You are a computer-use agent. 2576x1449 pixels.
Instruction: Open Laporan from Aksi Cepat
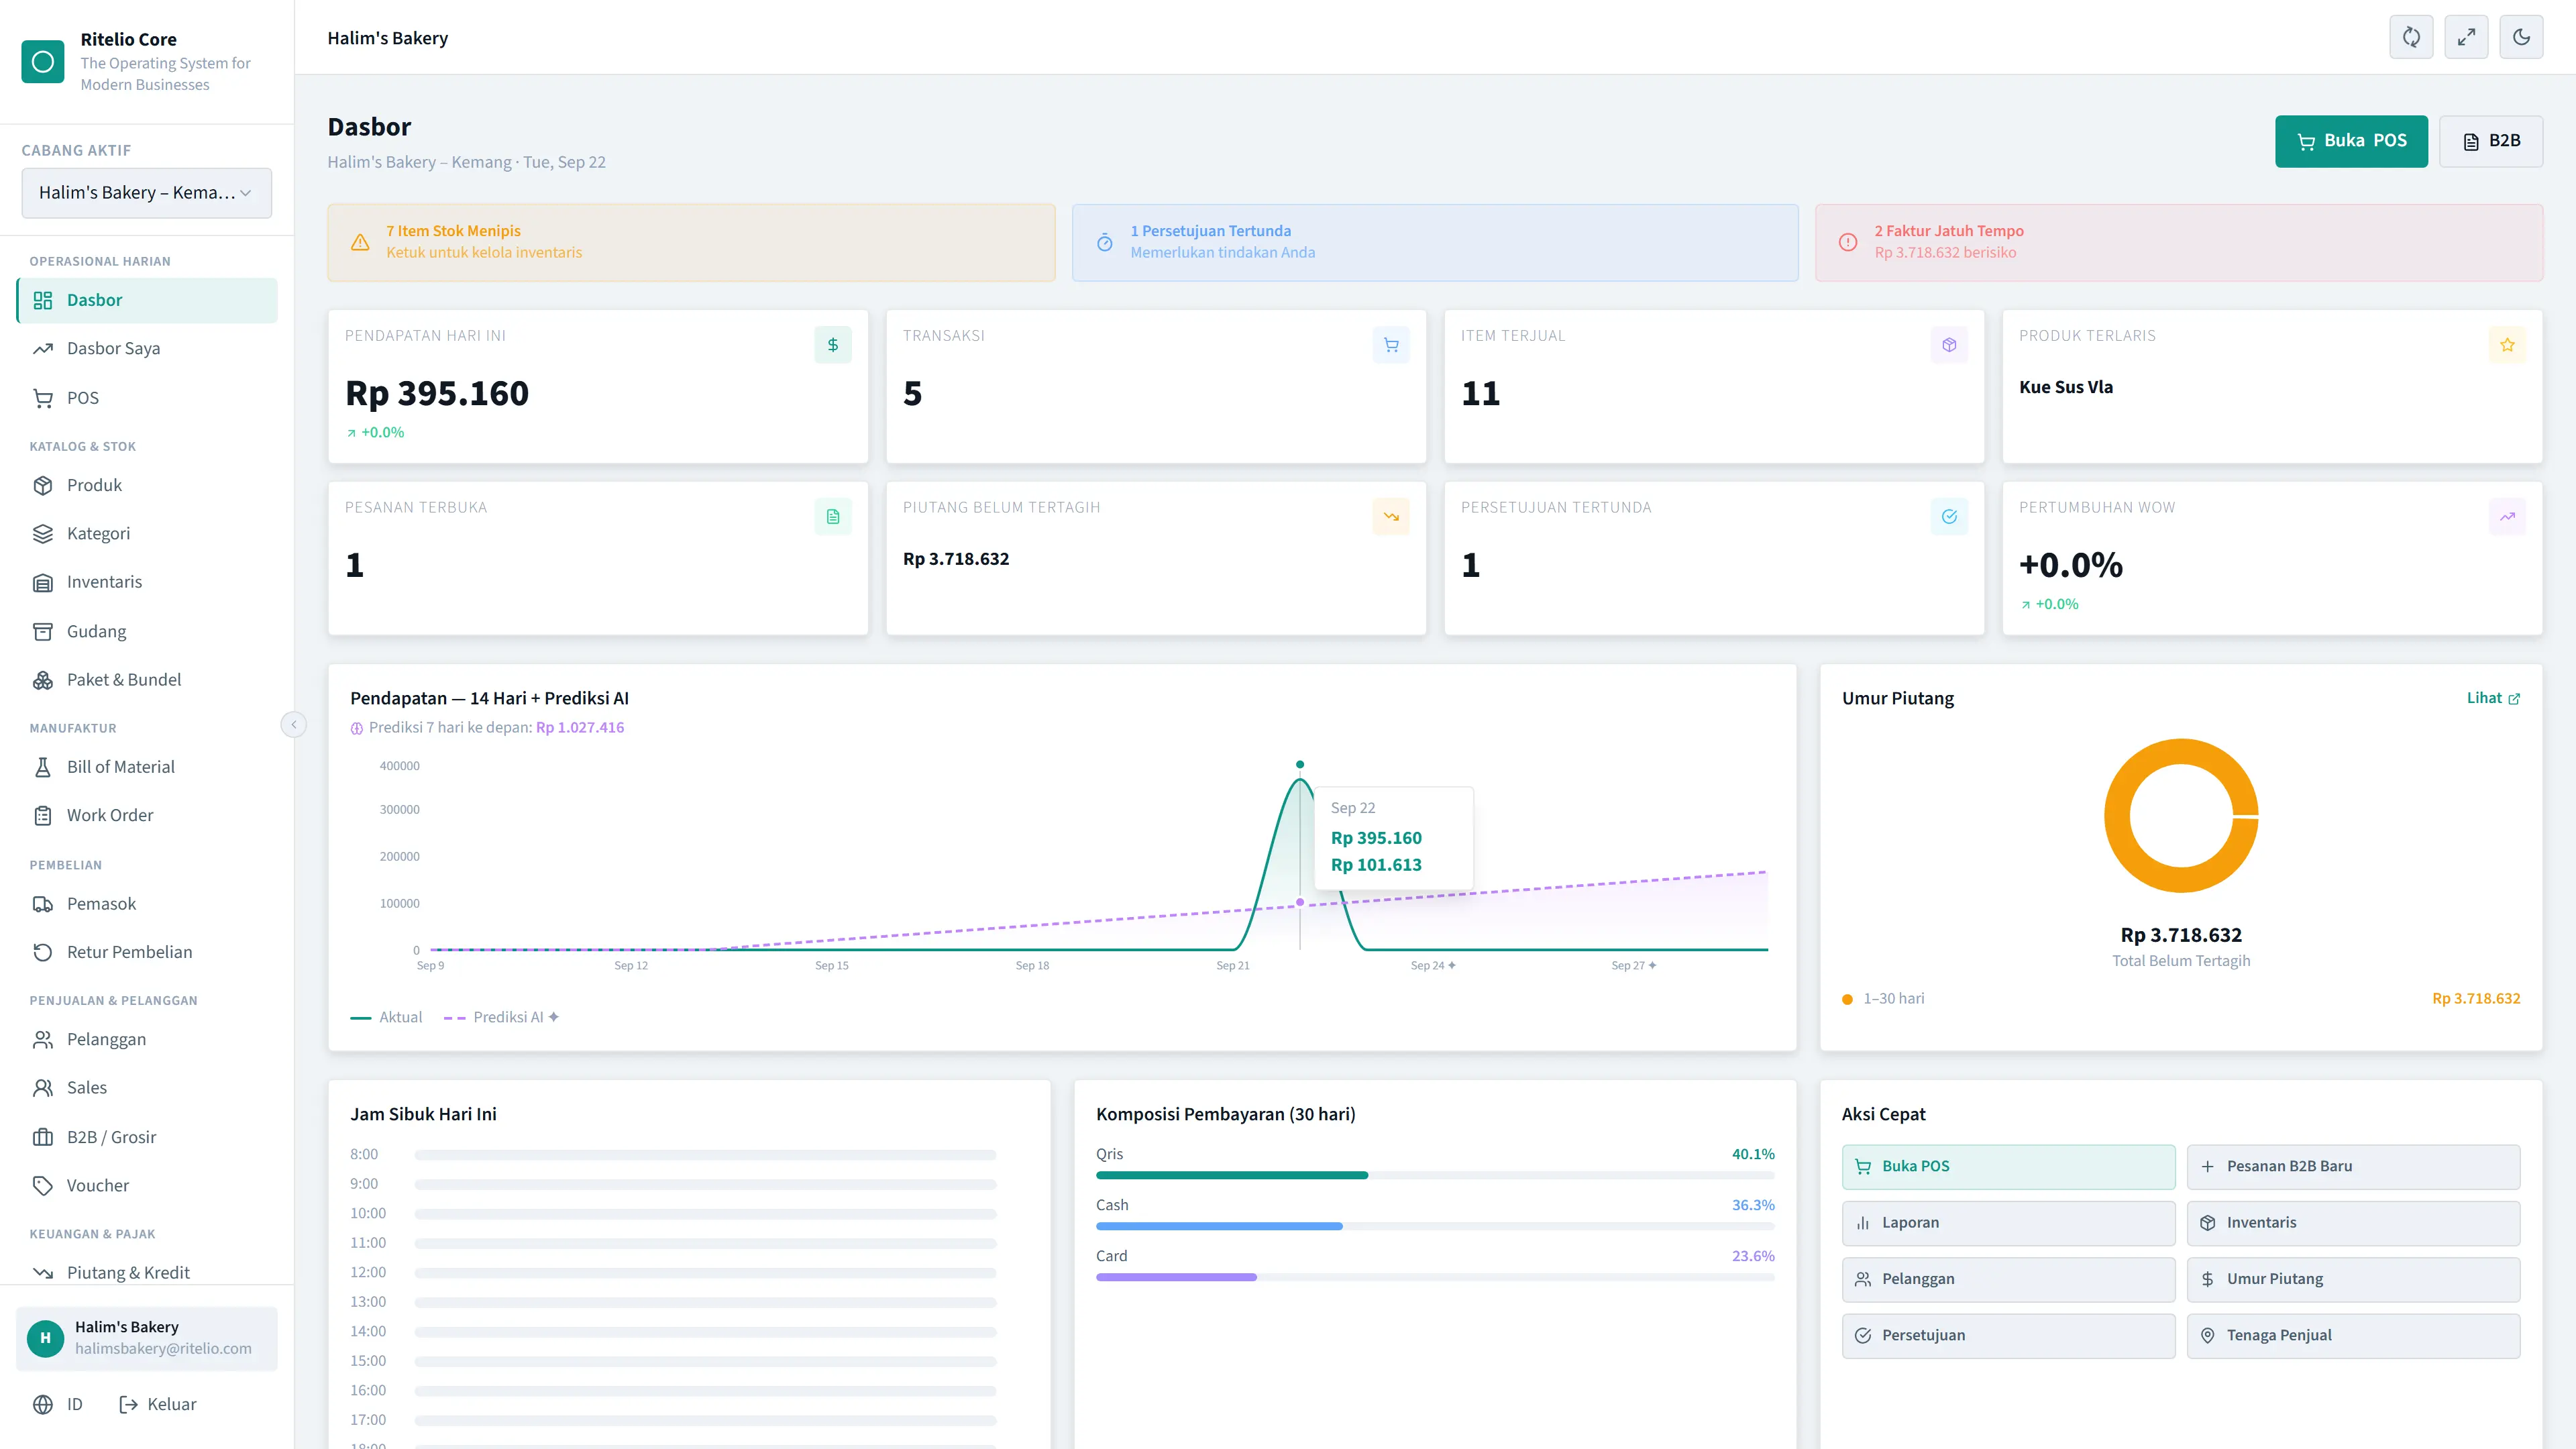[x=2008, y=1222]
